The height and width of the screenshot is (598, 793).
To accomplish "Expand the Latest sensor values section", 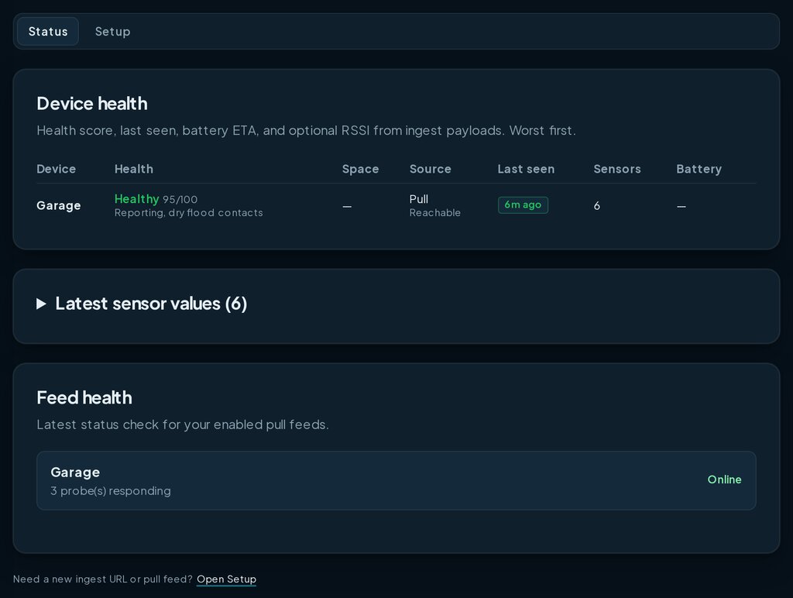I will coord(142,304).
